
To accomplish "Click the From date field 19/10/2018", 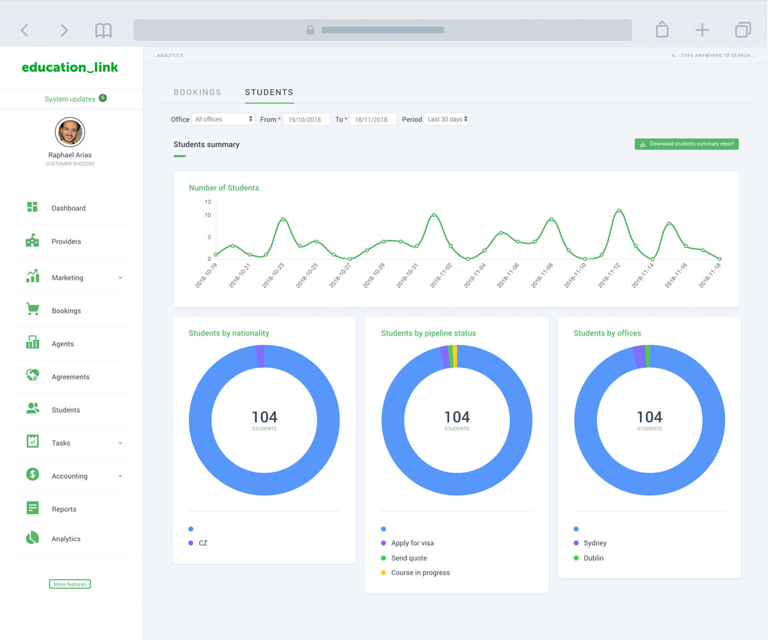I will click(307, 119).
